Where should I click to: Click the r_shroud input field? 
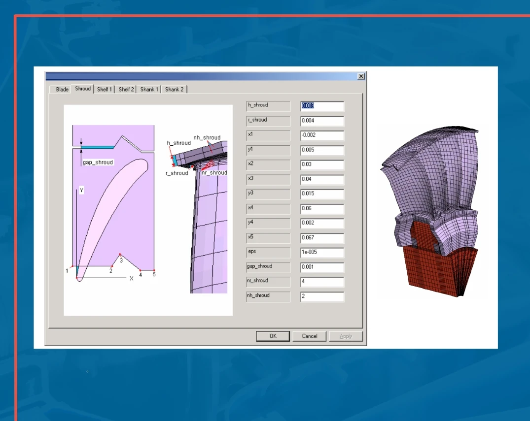coord(322,121)
